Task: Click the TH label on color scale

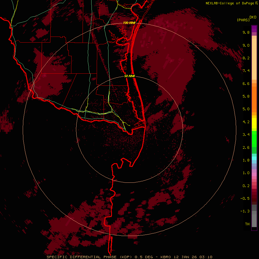Action: [247, 224]
